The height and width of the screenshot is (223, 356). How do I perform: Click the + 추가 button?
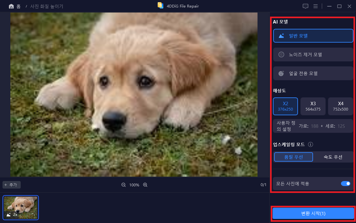pos(12,185)
